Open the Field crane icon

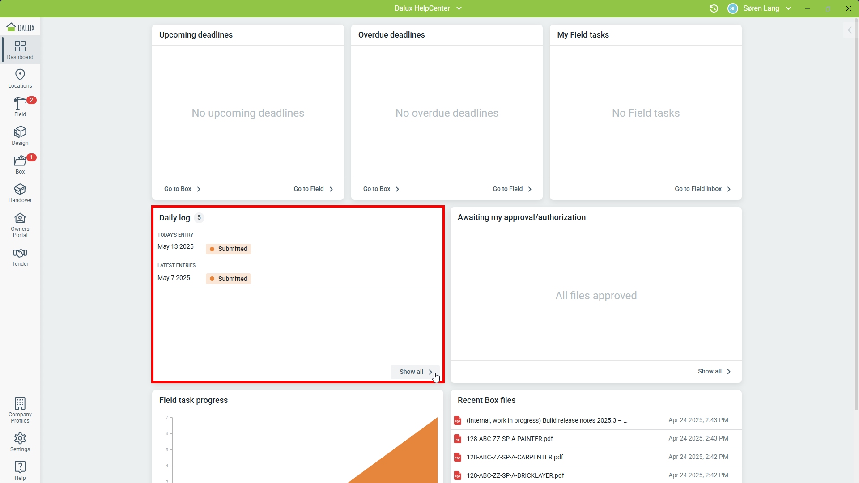pyautogui.click(x=20, y=107)
